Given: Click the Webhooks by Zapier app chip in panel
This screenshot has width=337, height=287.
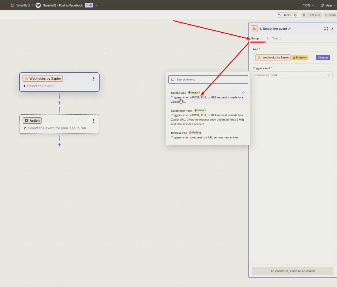Looking at the screenshot, I should pos(273,58).
